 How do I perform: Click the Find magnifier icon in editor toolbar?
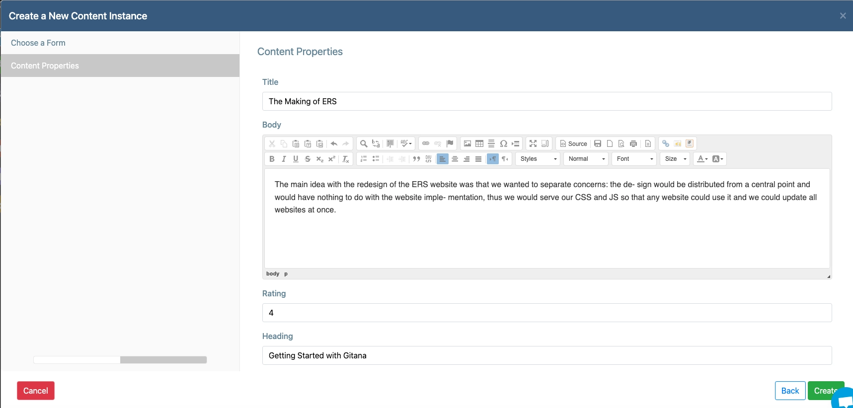(364, 144)
